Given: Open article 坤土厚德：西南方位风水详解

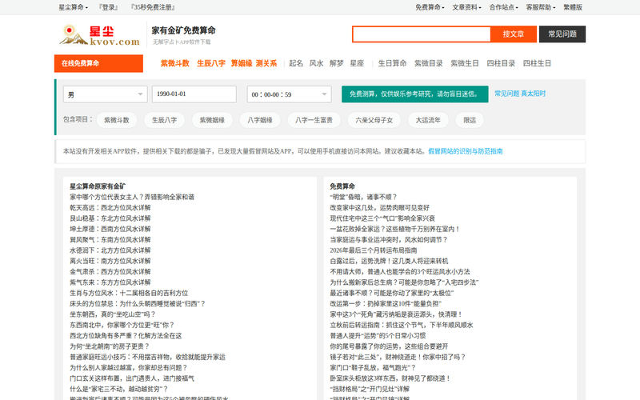Looking at the screenshot, I should pos(110,229).
